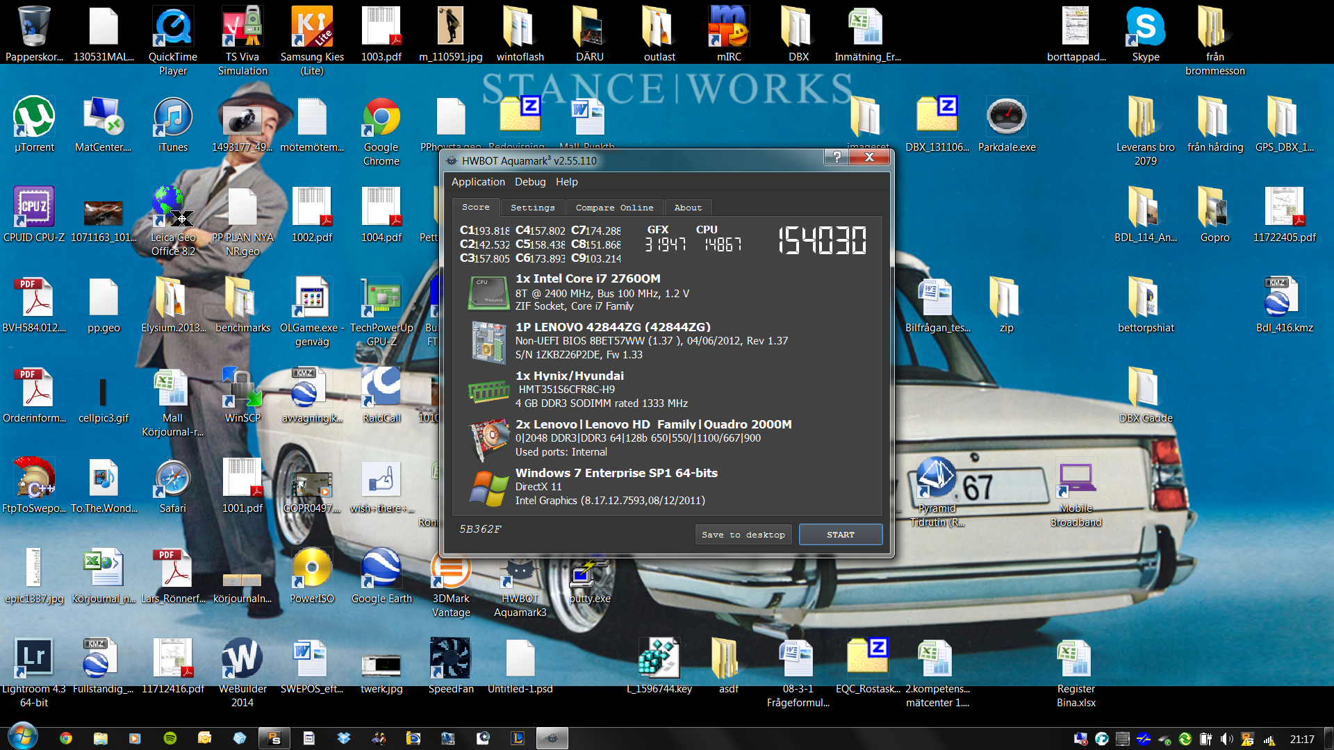Select the putty.exe desktop icon
Image resolution: width=1334 pixels, height=750 pixels.
pyautogui.click(x=590, y=575)
